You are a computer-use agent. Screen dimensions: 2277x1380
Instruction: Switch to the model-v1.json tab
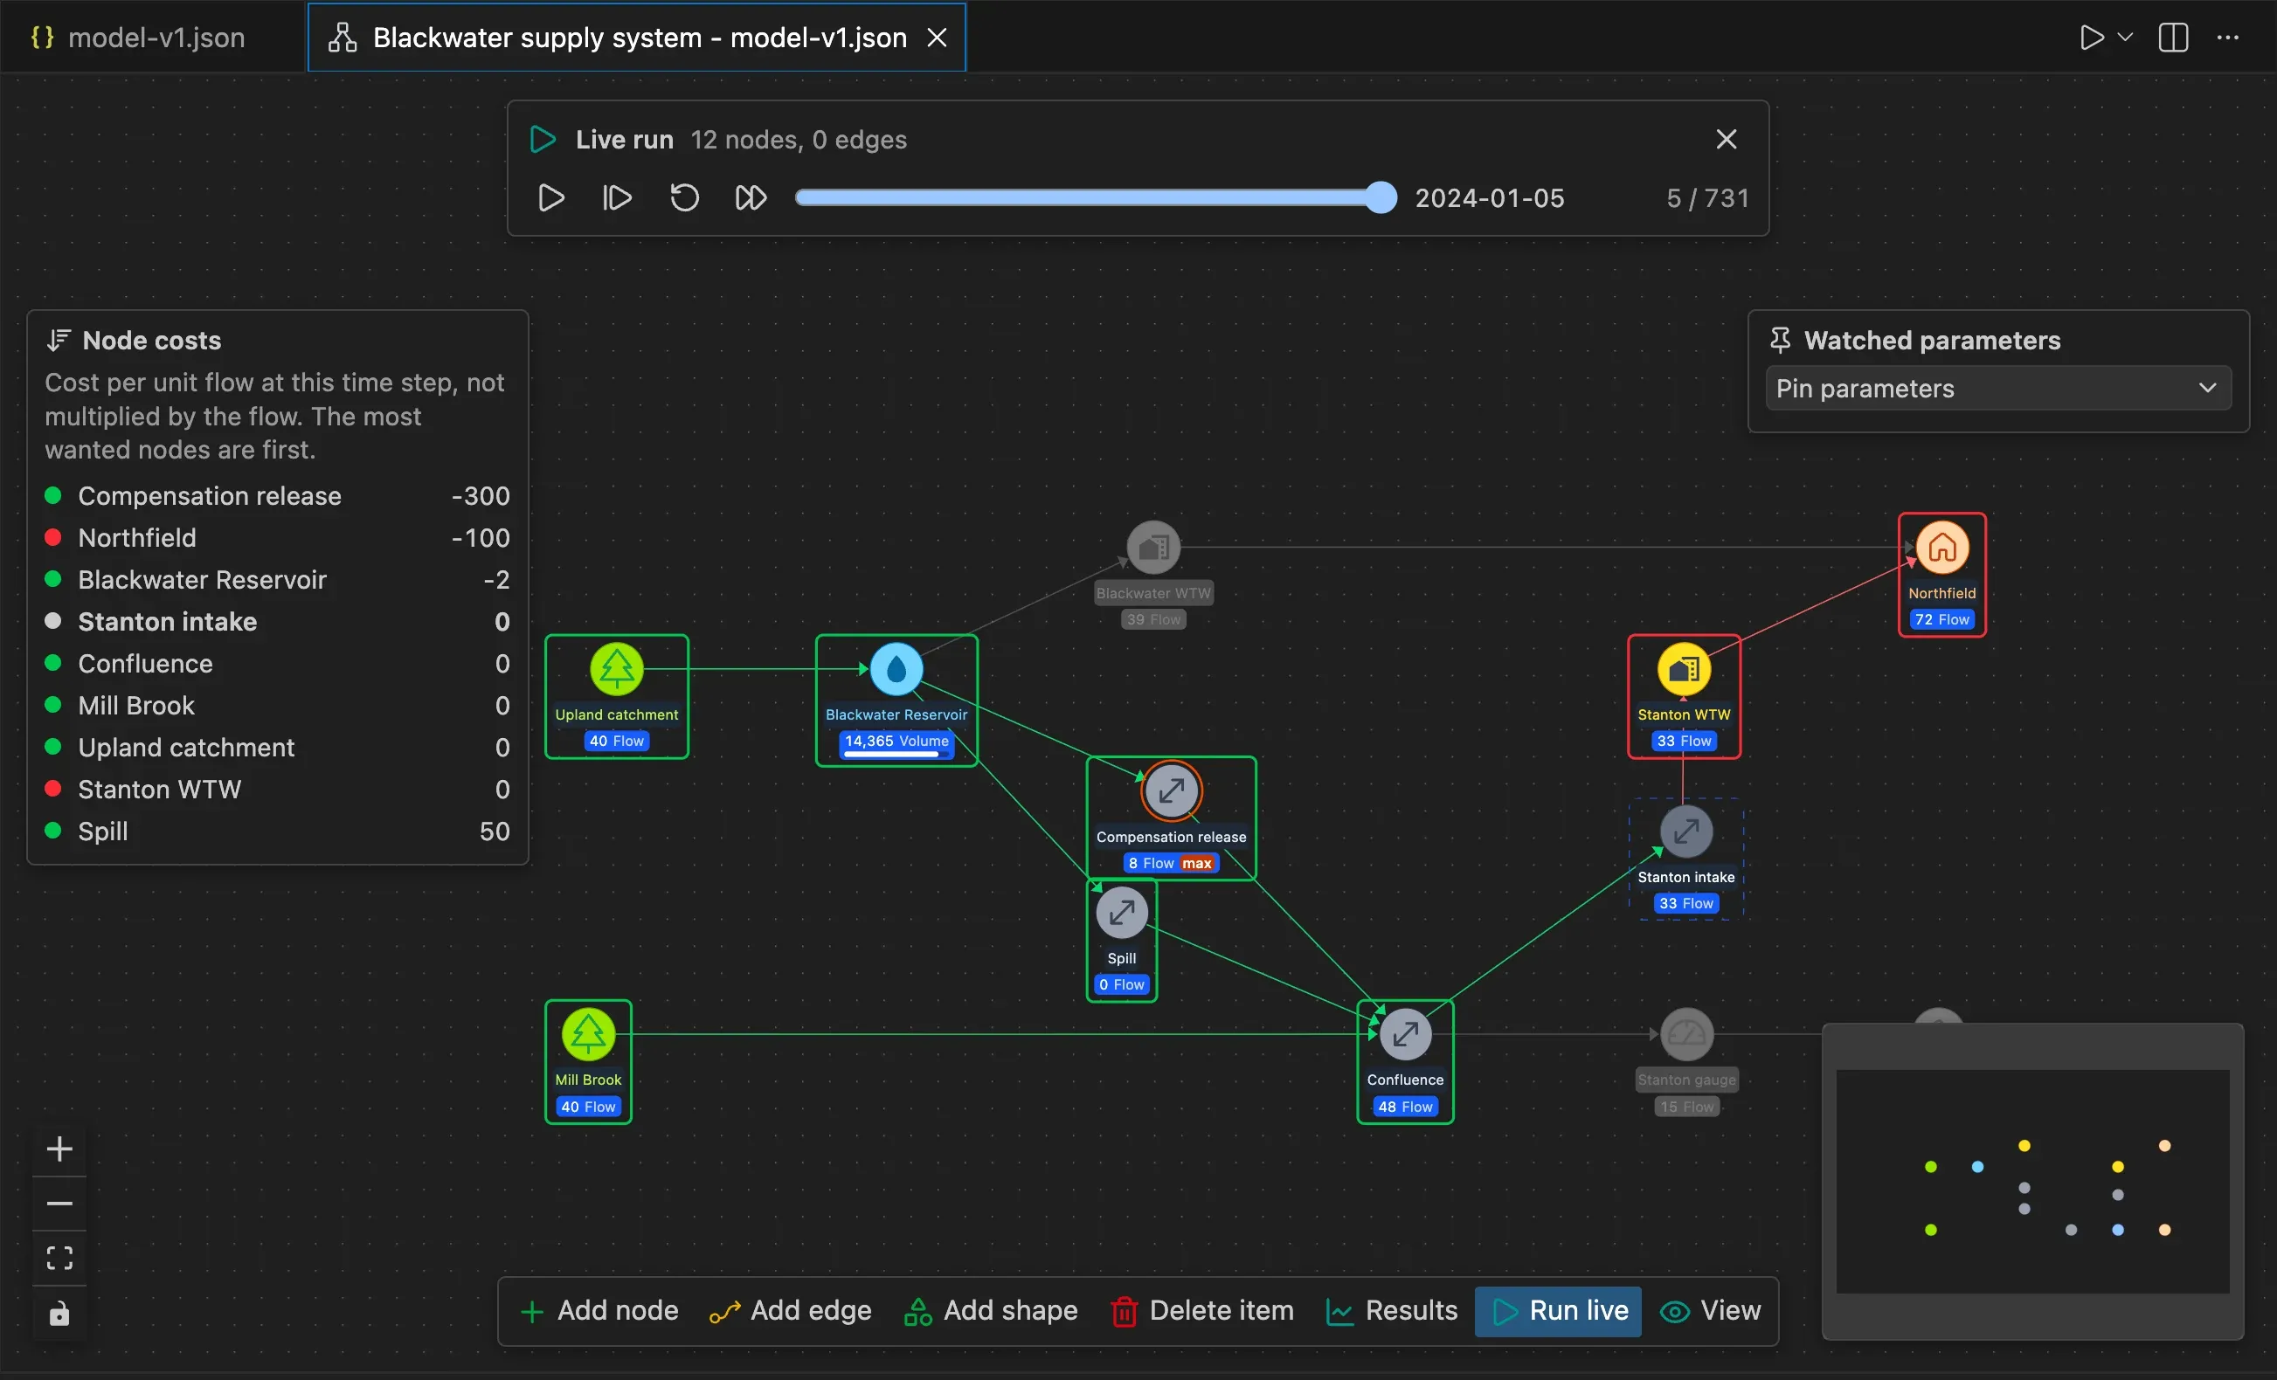(x=154, y=37)
